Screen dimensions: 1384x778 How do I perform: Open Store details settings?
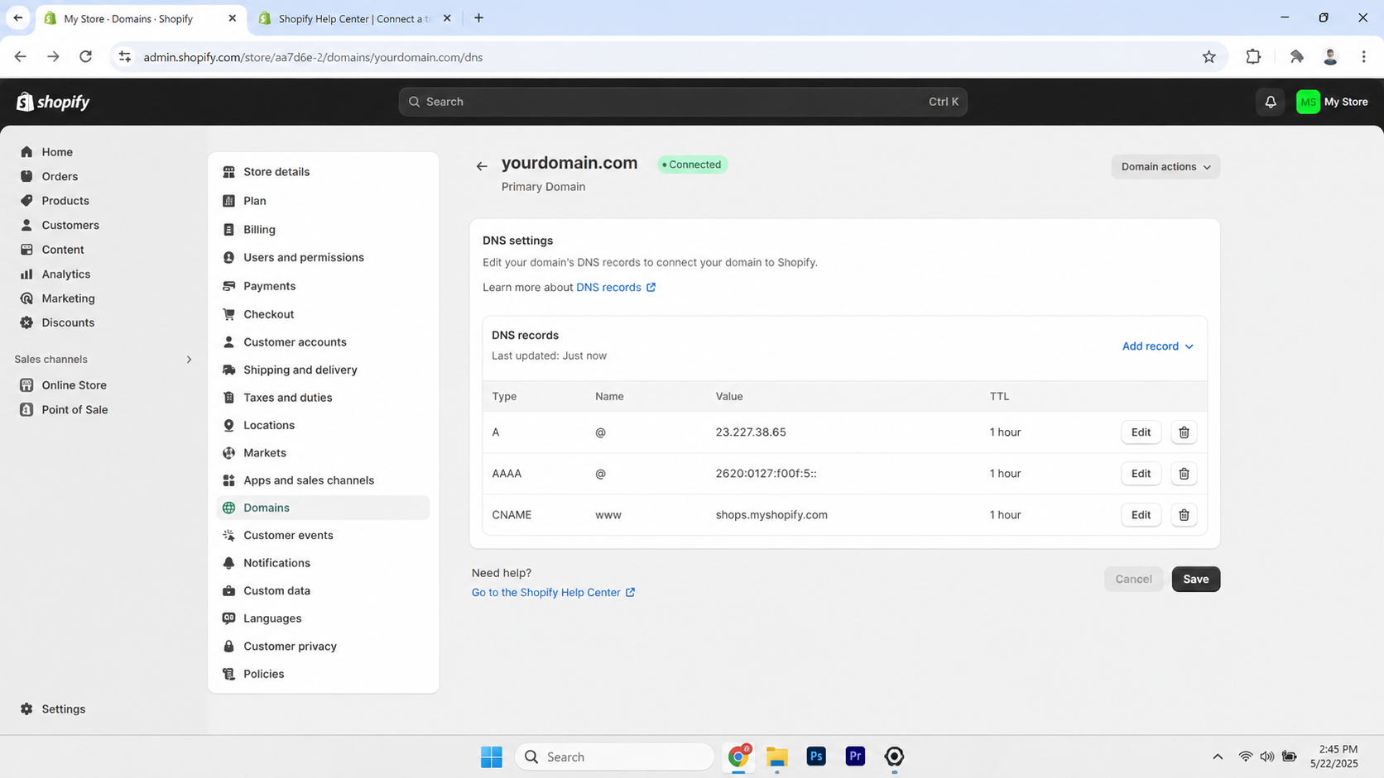[x=276, y=172]
